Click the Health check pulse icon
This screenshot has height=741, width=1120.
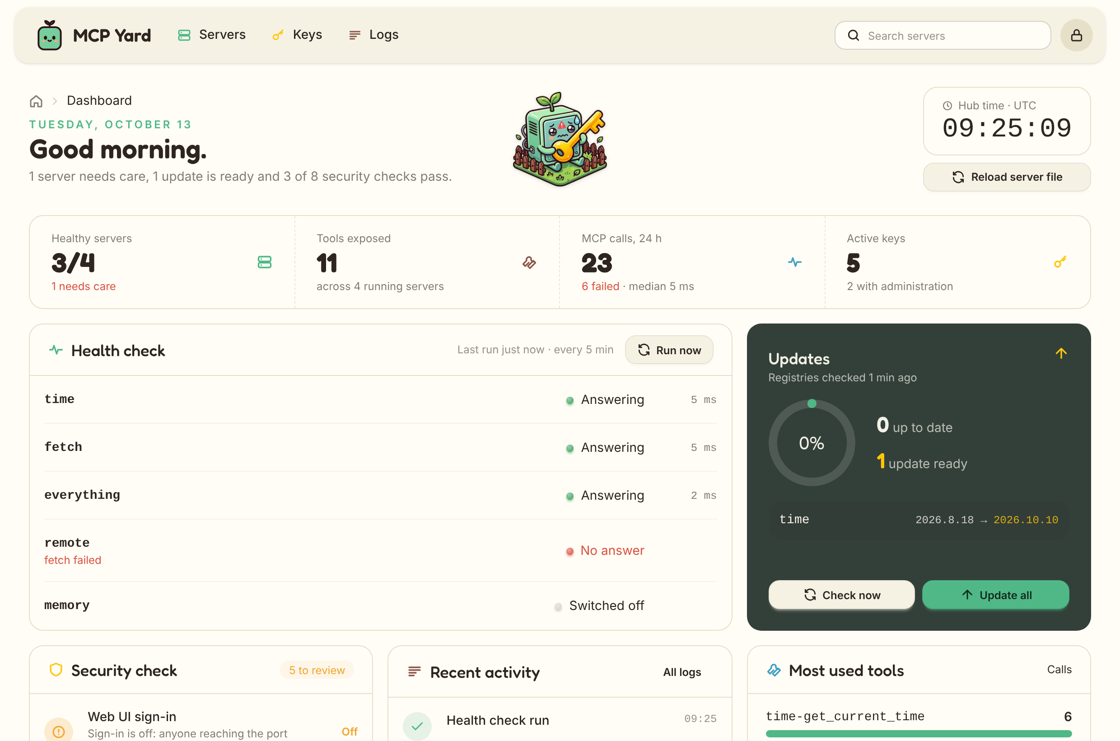[56, 350]
